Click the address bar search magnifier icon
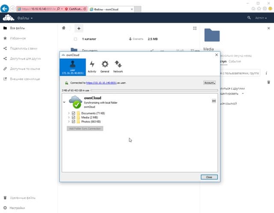This screenshot has height=213, width=274. [x=58, y=9]
